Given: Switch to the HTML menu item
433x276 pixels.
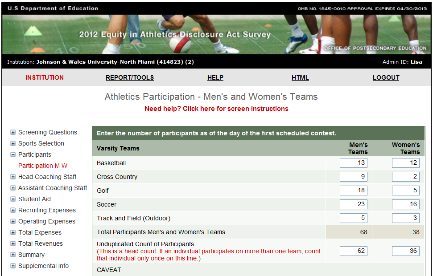Looking at the screenshot, I should 300,77.
